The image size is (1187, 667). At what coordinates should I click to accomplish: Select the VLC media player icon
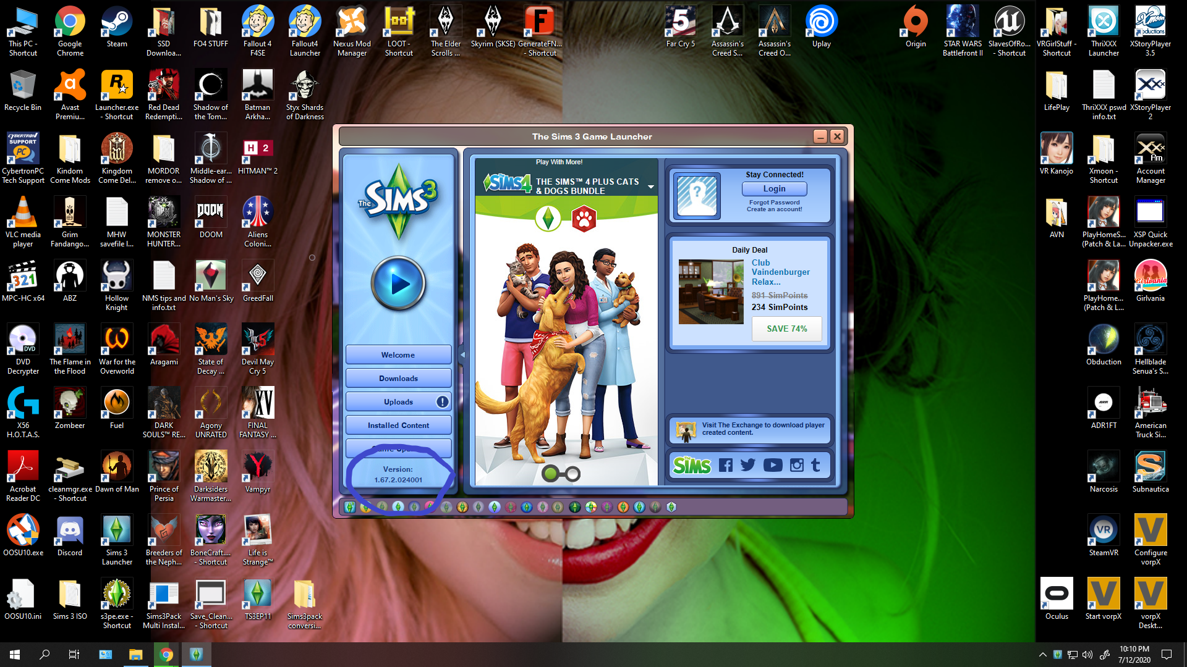click(23, 222)
